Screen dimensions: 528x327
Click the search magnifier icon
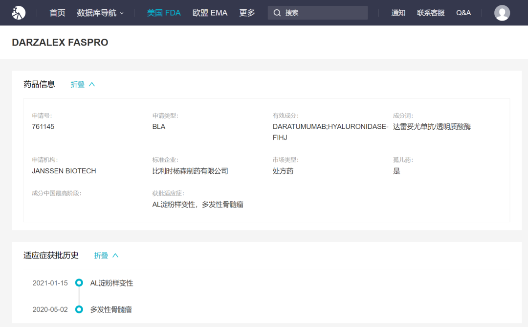pyautogui.click(x=277, y=13)
